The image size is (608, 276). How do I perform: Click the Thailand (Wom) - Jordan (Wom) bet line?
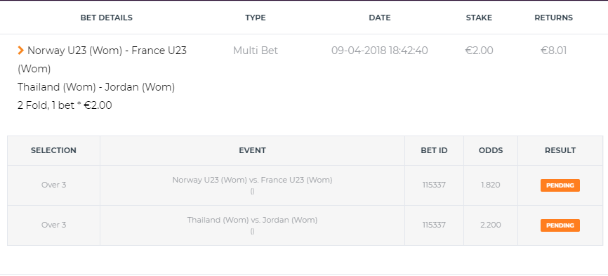[x=96, y=87]
